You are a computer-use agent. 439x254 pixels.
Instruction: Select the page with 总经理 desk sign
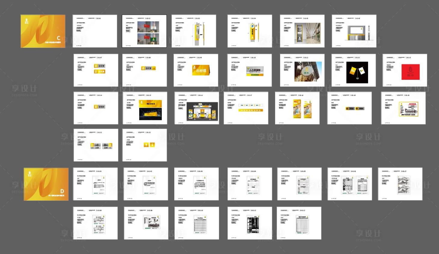tap(196, 70)
